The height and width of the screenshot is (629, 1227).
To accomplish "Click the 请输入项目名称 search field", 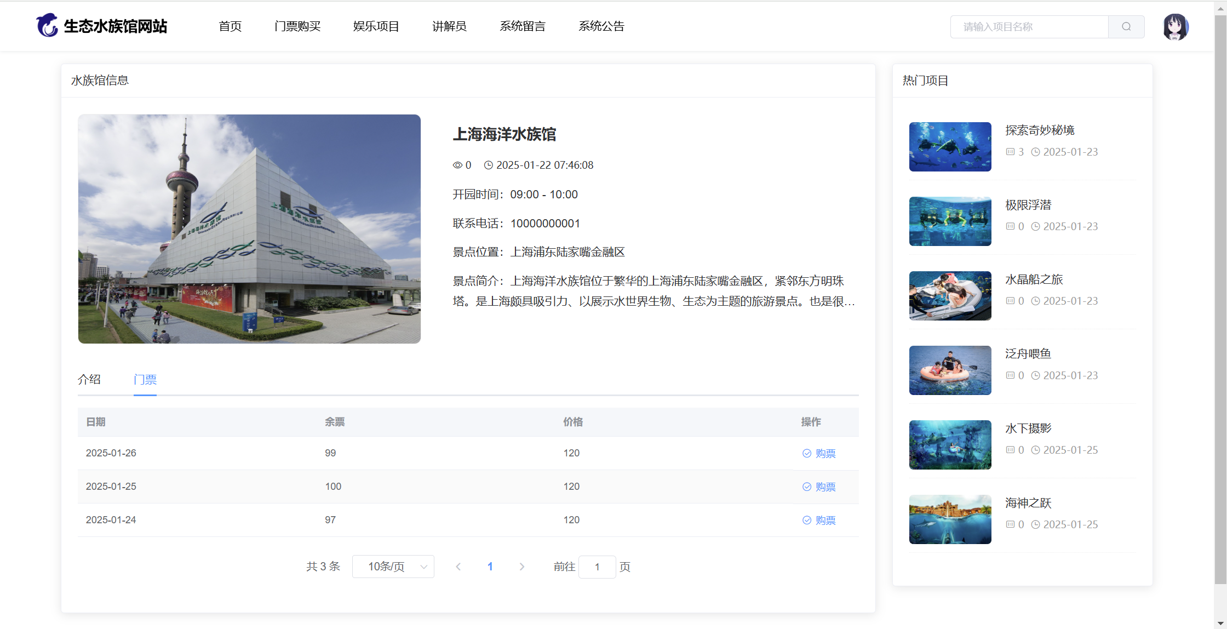I will (1029, 27).
